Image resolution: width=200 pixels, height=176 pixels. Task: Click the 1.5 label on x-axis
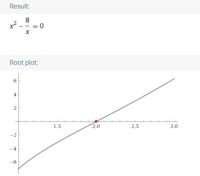coord(57,126)
